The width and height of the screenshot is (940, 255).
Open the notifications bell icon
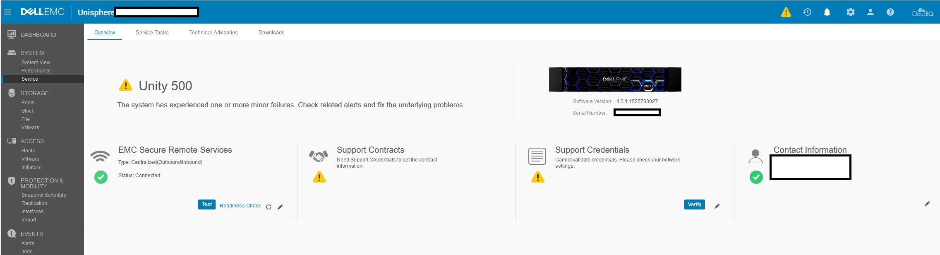tap(827, 12)
